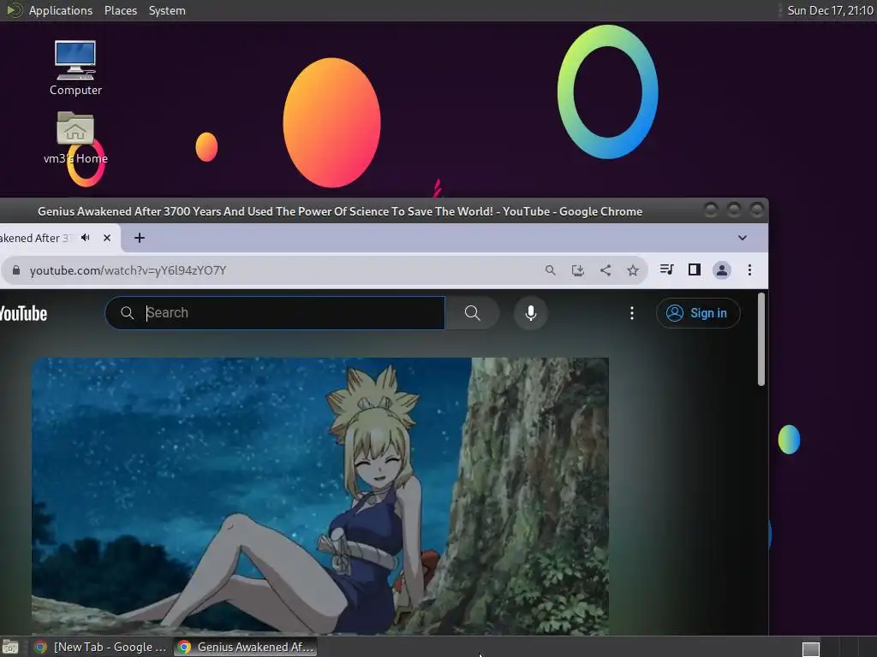The width and height of the screenshot is (877, 657).
Task: Switch to New Tab - Google window in taskbar
Action: (101, 647)
